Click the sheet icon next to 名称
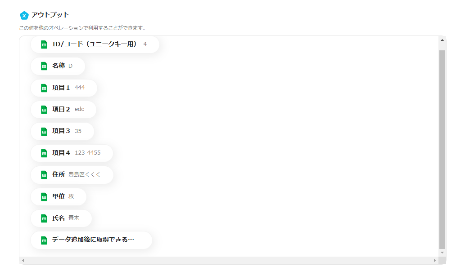Image resolution: width=456 pixels, height=280 pixels. 44,66
